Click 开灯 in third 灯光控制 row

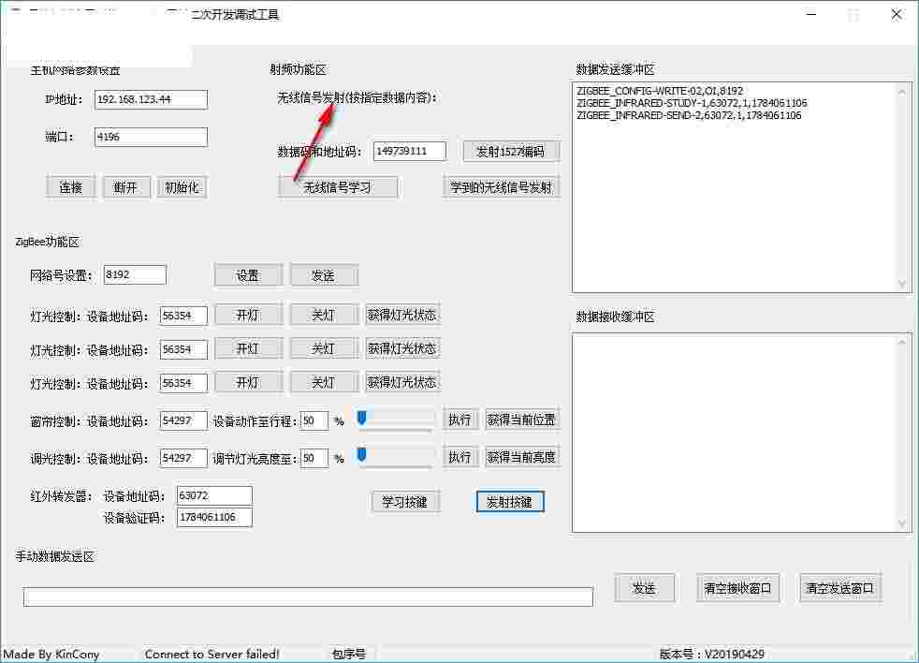click(248, 383)
